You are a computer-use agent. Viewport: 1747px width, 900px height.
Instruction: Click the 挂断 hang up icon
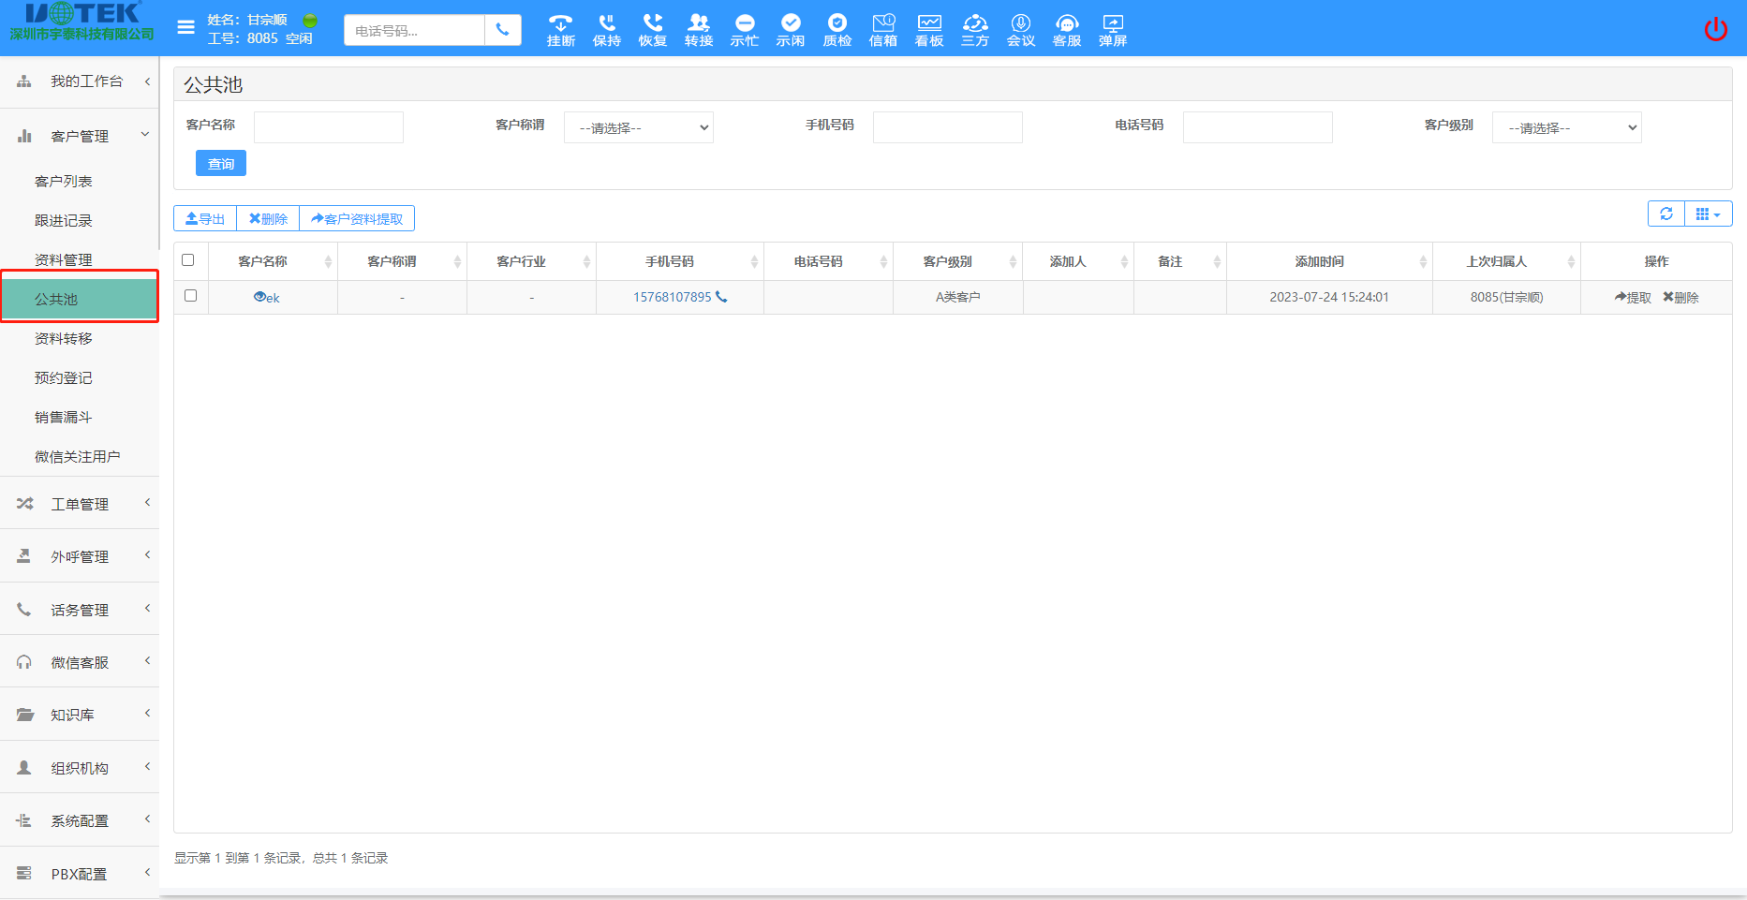pyautogui.click(x=560, y=29)
